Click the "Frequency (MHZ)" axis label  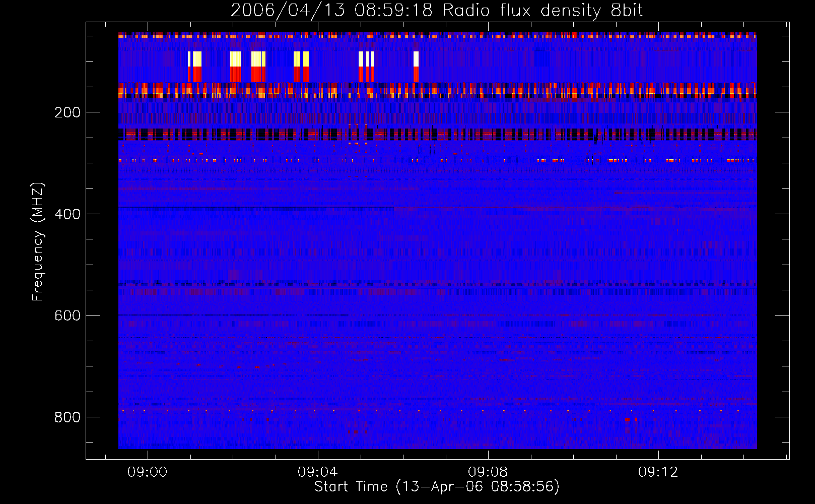pyautogui.click(x=38, y=241)
